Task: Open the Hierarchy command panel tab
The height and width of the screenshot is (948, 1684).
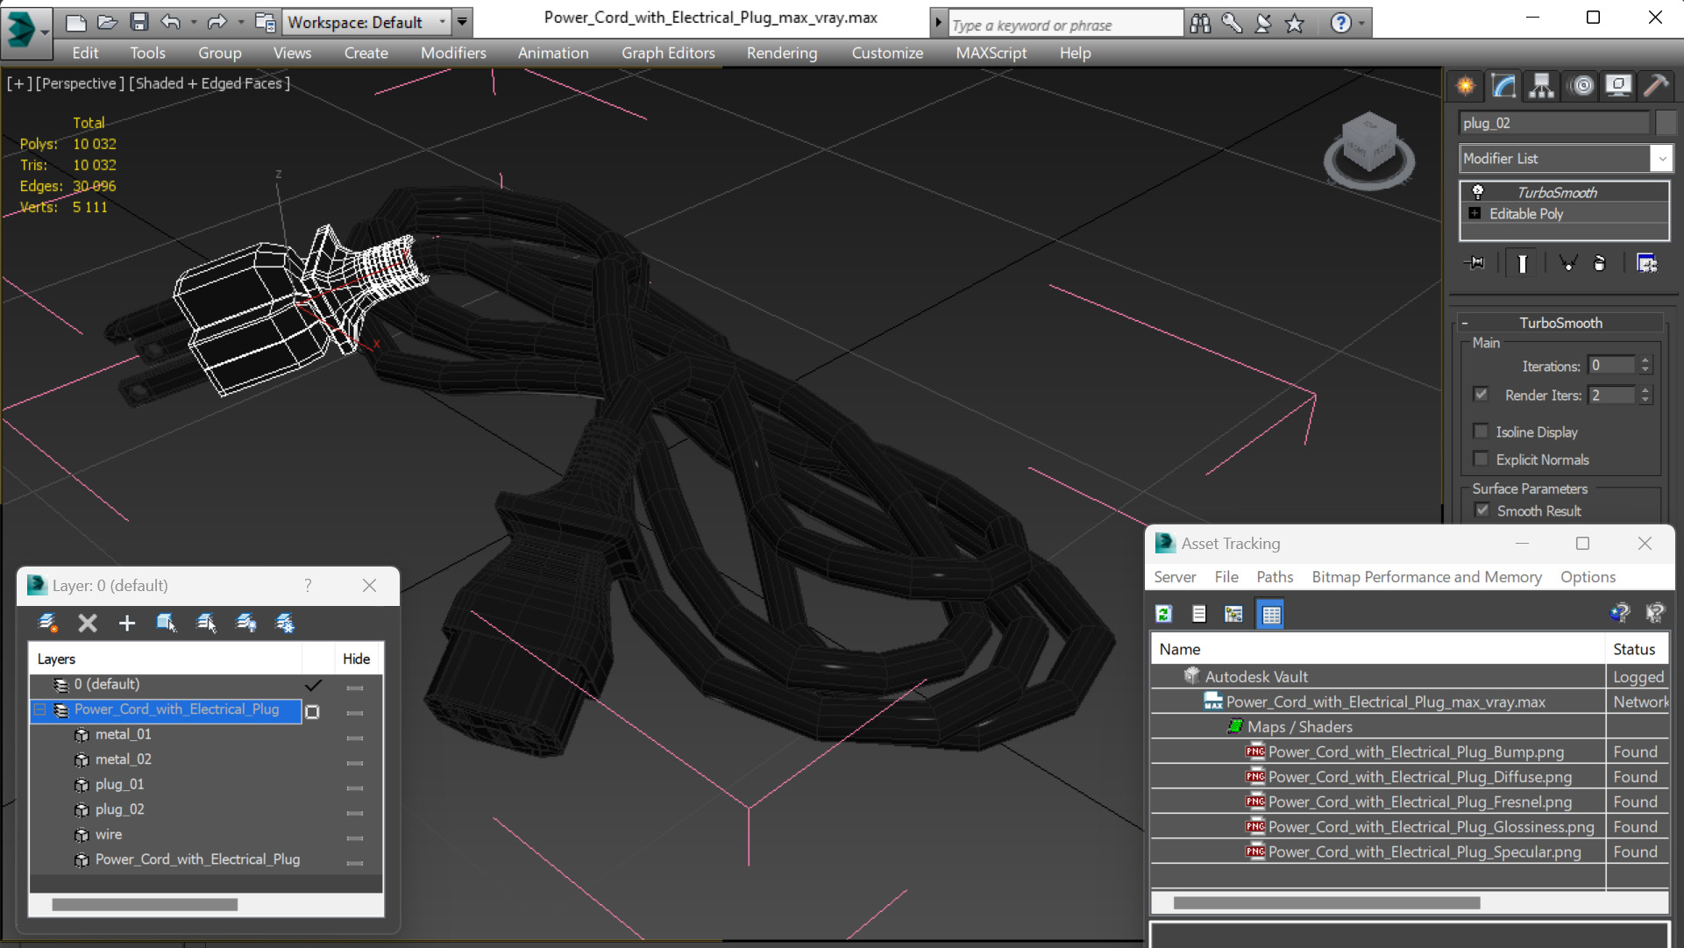Action: point(1541,85)
